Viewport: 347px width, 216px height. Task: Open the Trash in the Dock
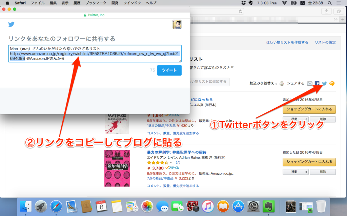(321, 206)
